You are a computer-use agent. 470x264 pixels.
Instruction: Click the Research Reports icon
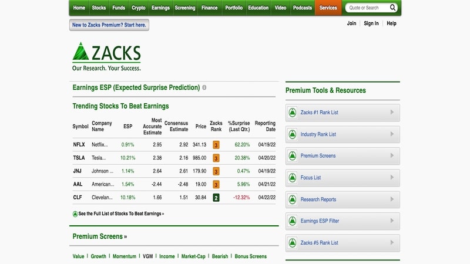pyautogui.click(x=292, y=199)
